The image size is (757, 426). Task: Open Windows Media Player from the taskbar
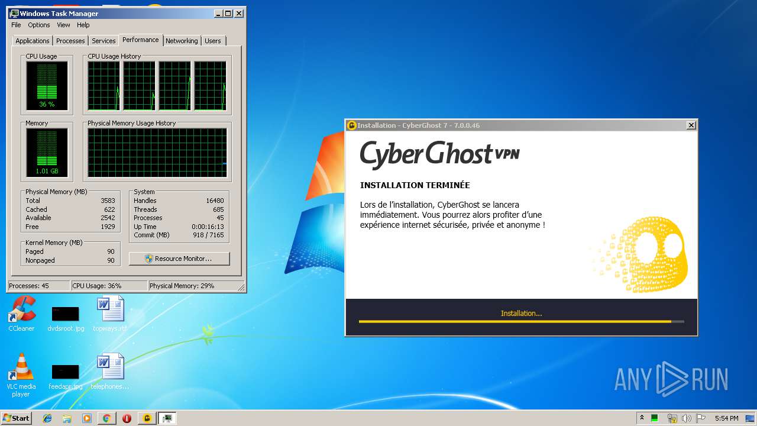87,418
